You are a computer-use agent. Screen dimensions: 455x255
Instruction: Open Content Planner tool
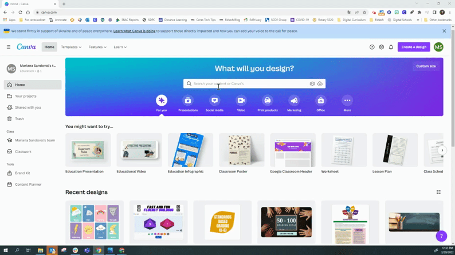click(x=33, y=184)
